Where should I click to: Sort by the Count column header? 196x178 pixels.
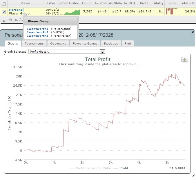(87, 3)
